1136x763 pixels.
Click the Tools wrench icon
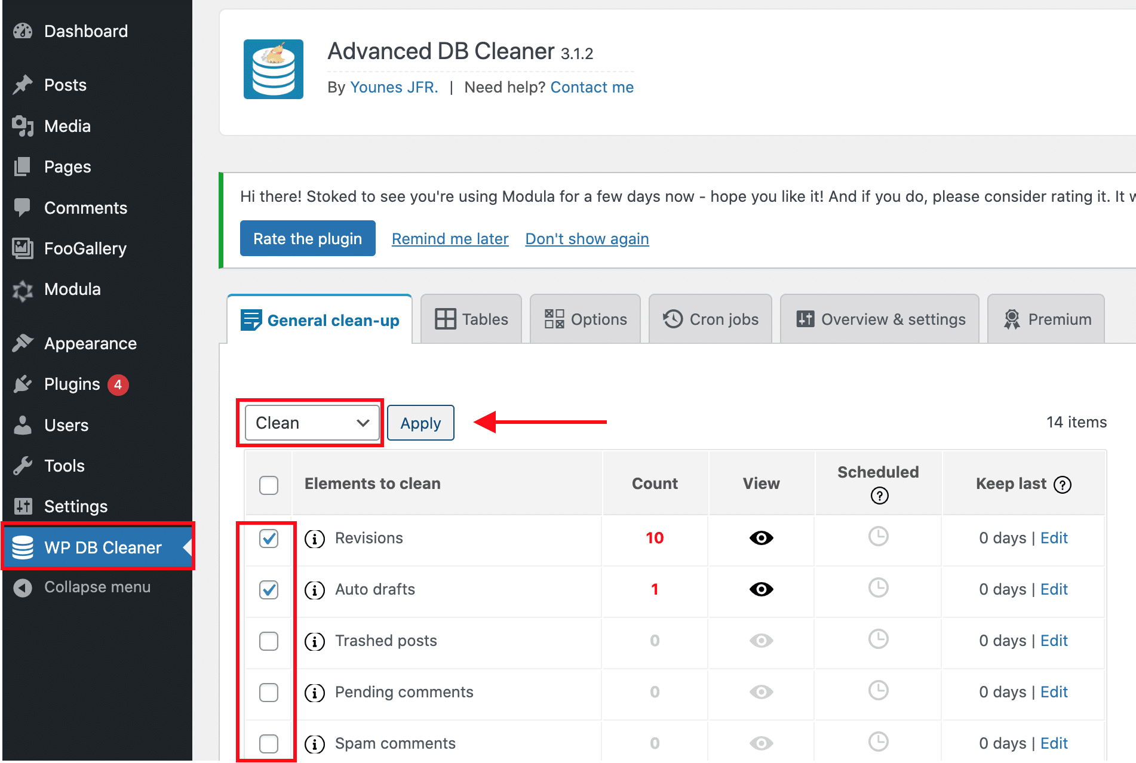point(22,465)
